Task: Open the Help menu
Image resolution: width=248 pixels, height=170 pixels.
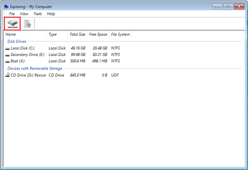Action: [x=51, y=14]
